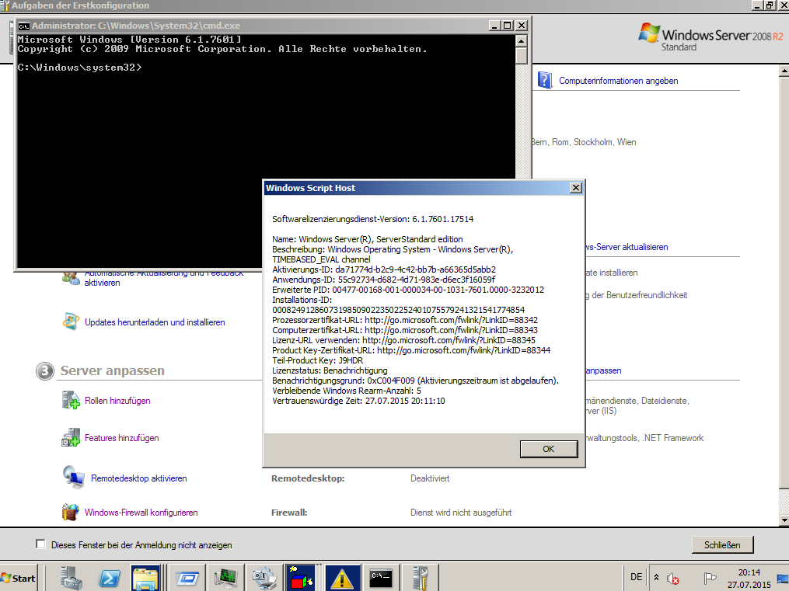Maximize the cmd.exe window
This screenshot has height=591, width=789.
coord(508,25)
